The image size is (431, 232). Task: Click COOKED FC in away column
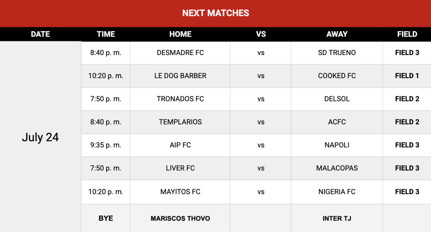pos(337,76)
